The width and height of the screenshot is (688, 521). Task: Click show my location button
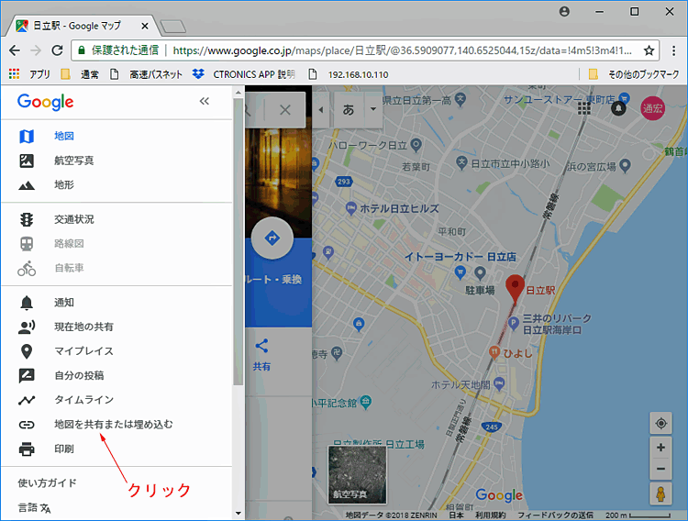point(660,424)
